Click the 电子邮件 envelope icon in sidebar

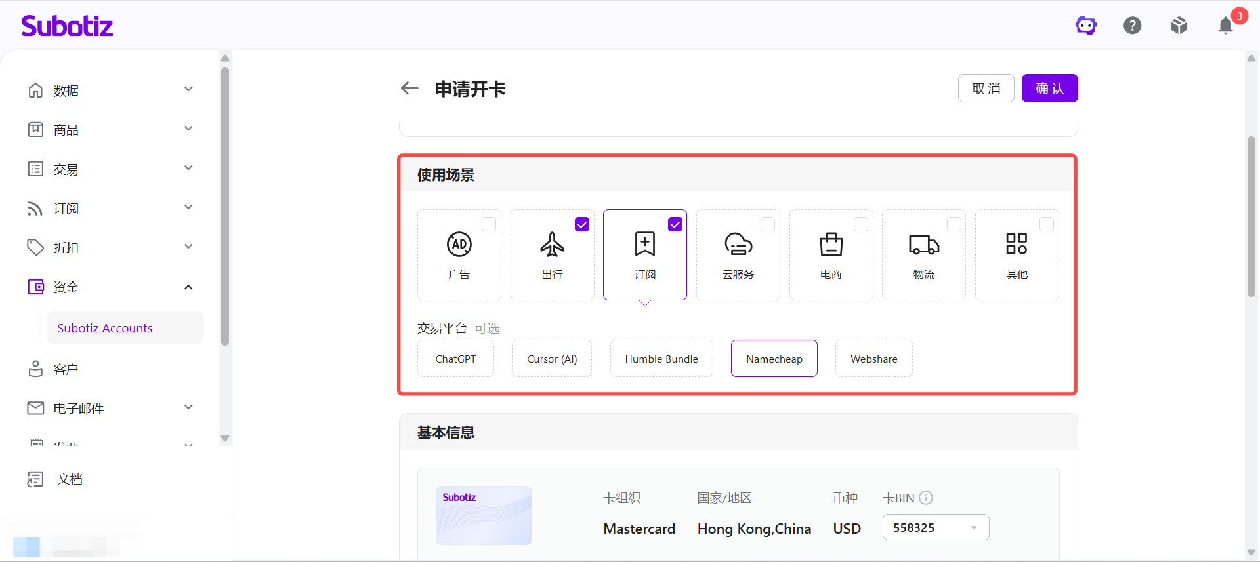click(x=35, y=408)
